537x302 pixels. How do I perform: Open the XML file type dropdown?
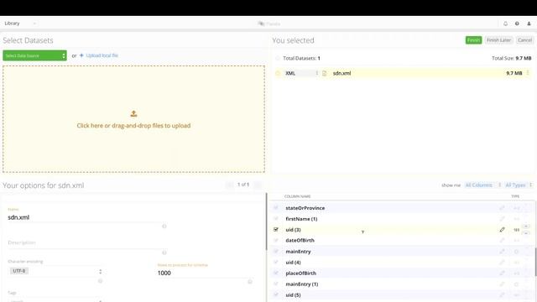pyautogui.click(x=301, y=73)
